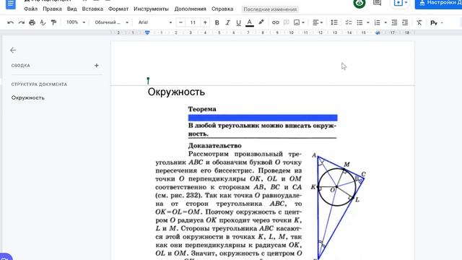462x260 pixels.
Task: Open the Вставка menu
Action: tap(92, 9)
